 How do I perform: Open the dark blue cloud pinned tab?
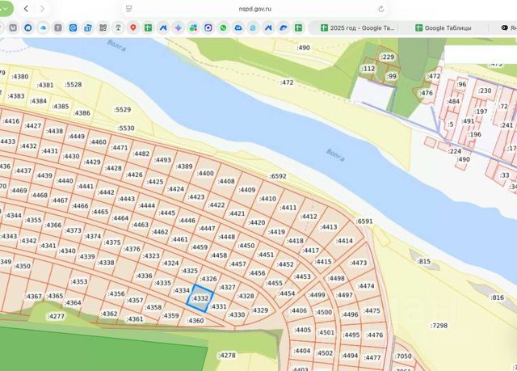coord(238,28)
